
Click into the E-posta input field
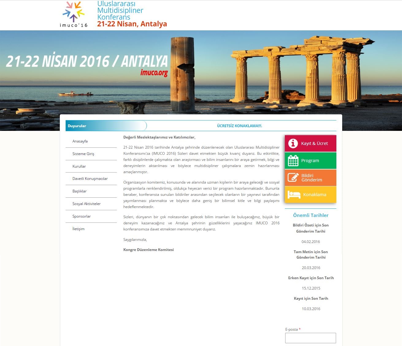pyautogui.click(x=311, y=338)
